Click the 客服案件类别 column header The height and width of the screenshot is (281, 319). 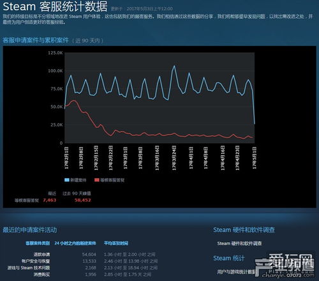click(38, 243)
